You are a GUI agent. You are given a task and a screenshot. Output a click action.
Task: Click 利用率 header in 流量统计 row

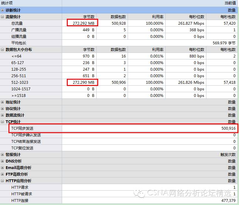click(158, 17)
